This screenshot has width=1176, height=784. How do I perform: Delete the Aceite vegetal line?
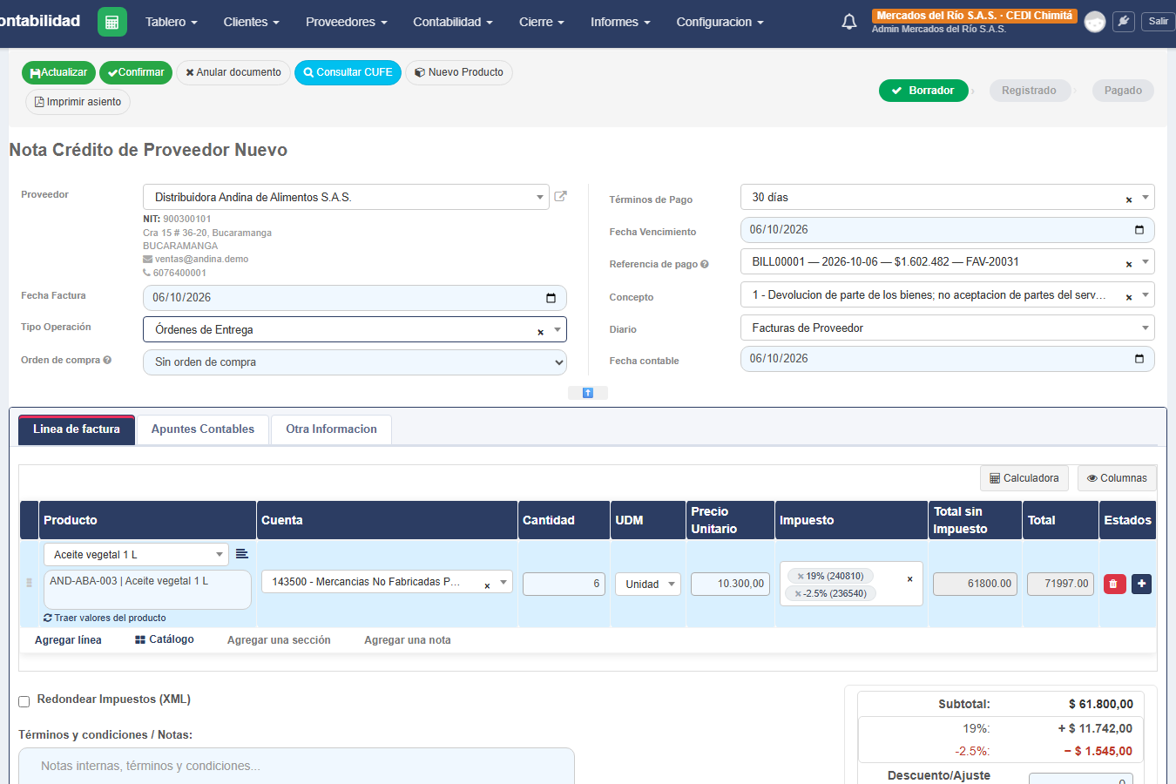[x=1114, y=584]
